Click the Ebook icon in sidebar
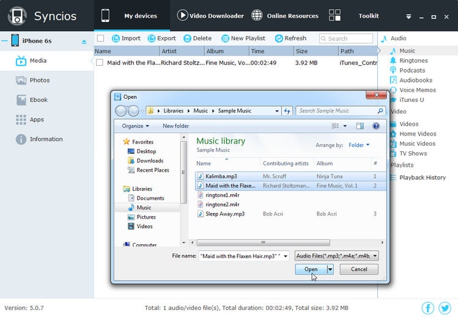Screen dimensions: 458x318 (21, 100)
